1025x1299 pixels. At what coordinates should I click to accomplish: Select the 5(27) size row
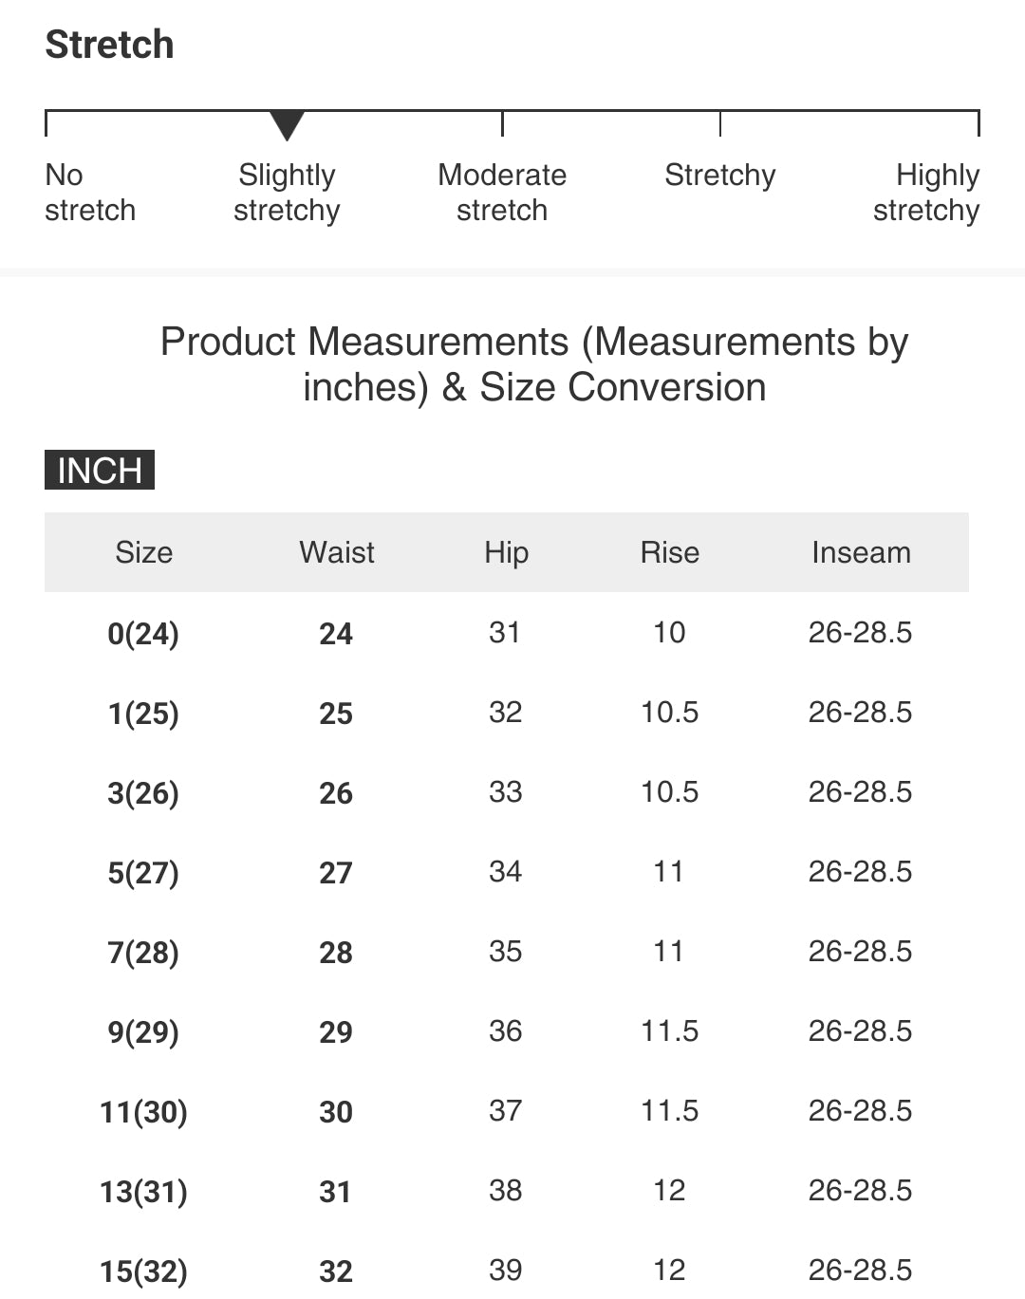click(507, 872)
